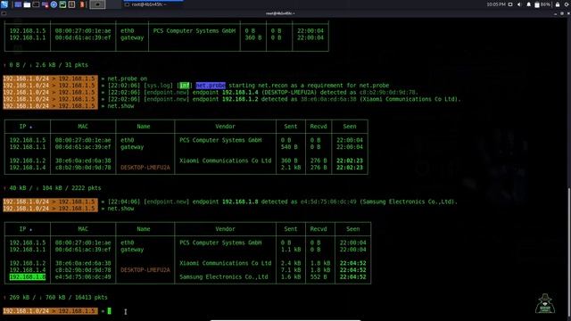Viewport: 571px width, 321px height.
Task: Click the 1.6 kB sent value in the Samsung row
Action: 291,277
